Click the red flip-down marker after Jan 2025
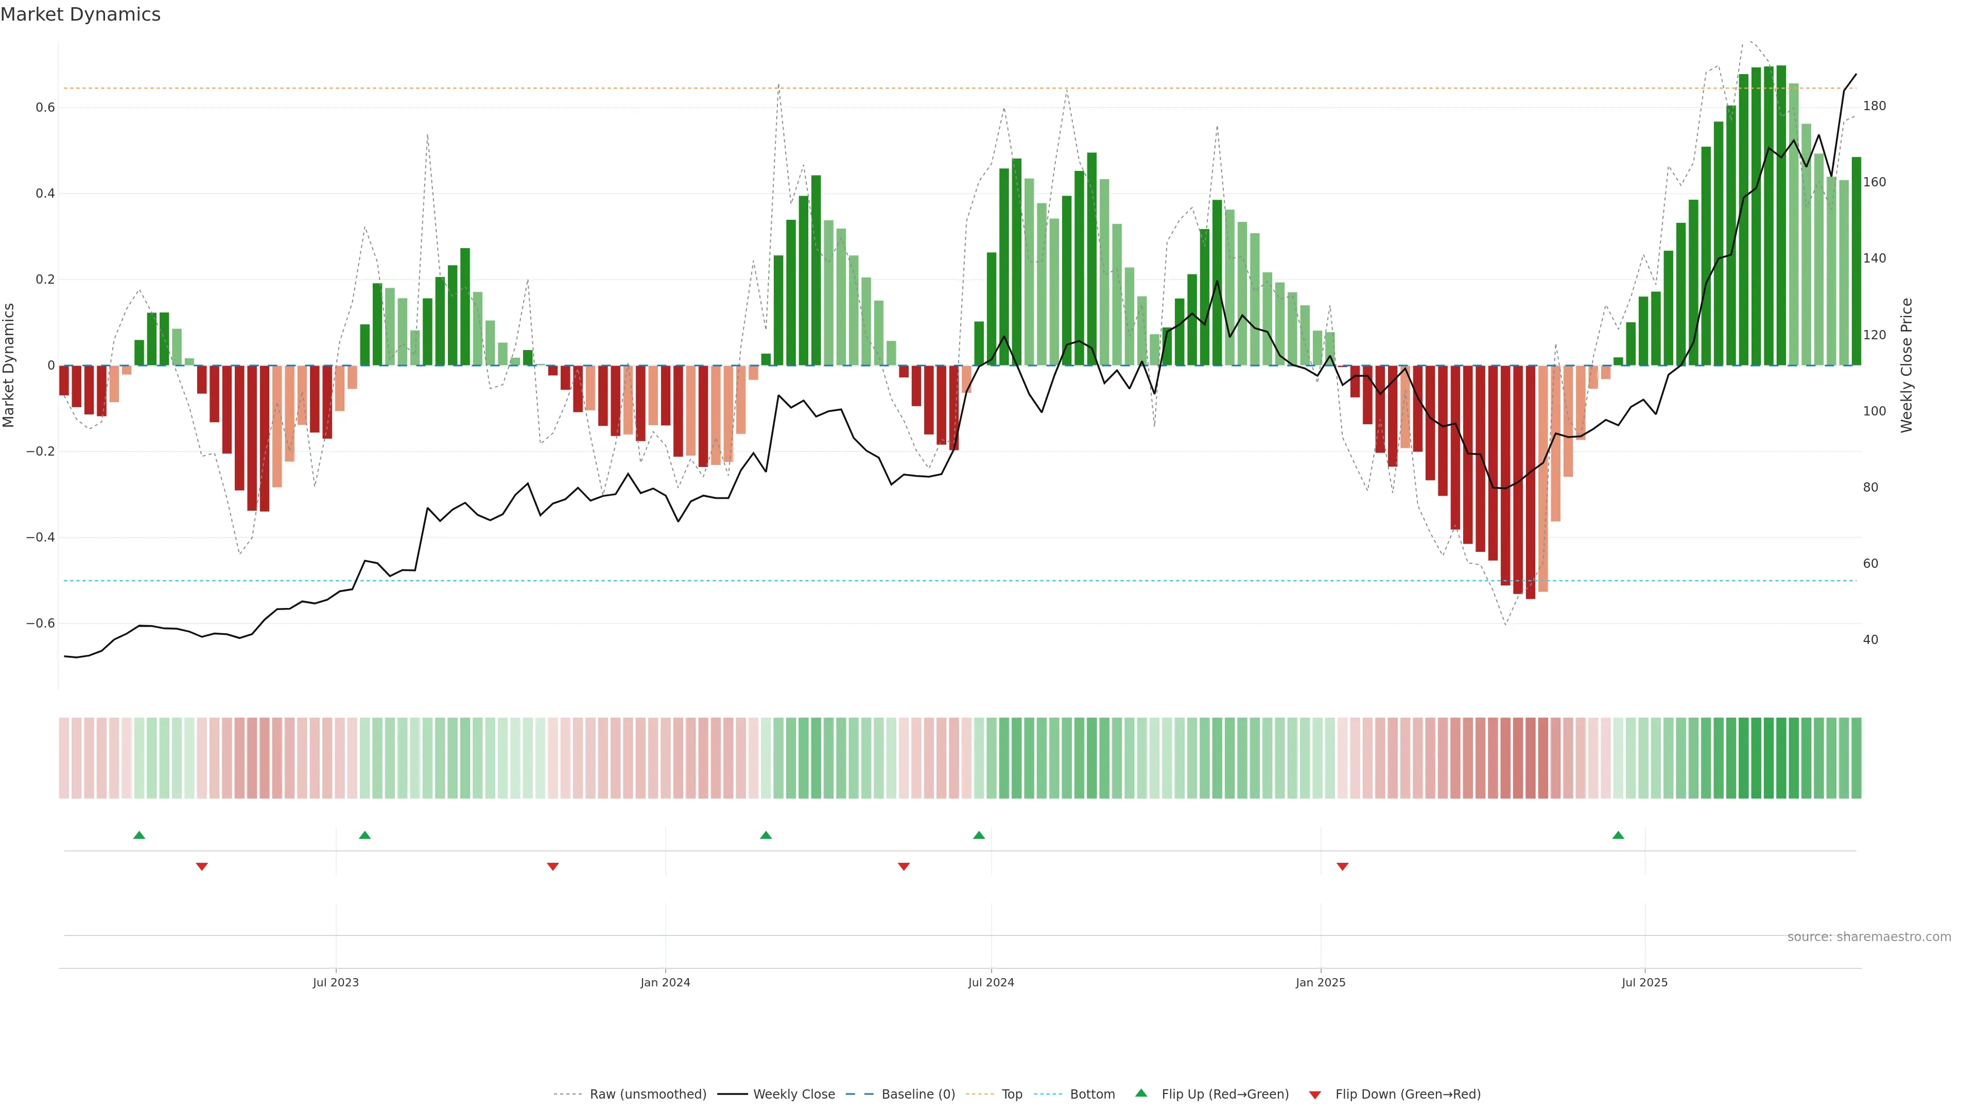This screenshot has width=1977, height=1112. pos(1342,866)
